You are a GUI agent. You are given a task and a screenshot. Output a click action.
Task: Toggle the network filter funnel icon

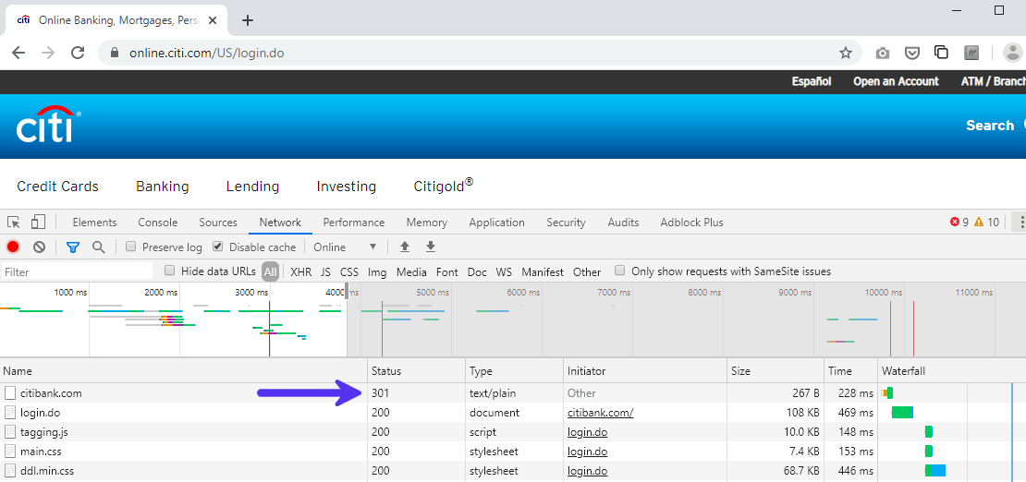[72, 247]
